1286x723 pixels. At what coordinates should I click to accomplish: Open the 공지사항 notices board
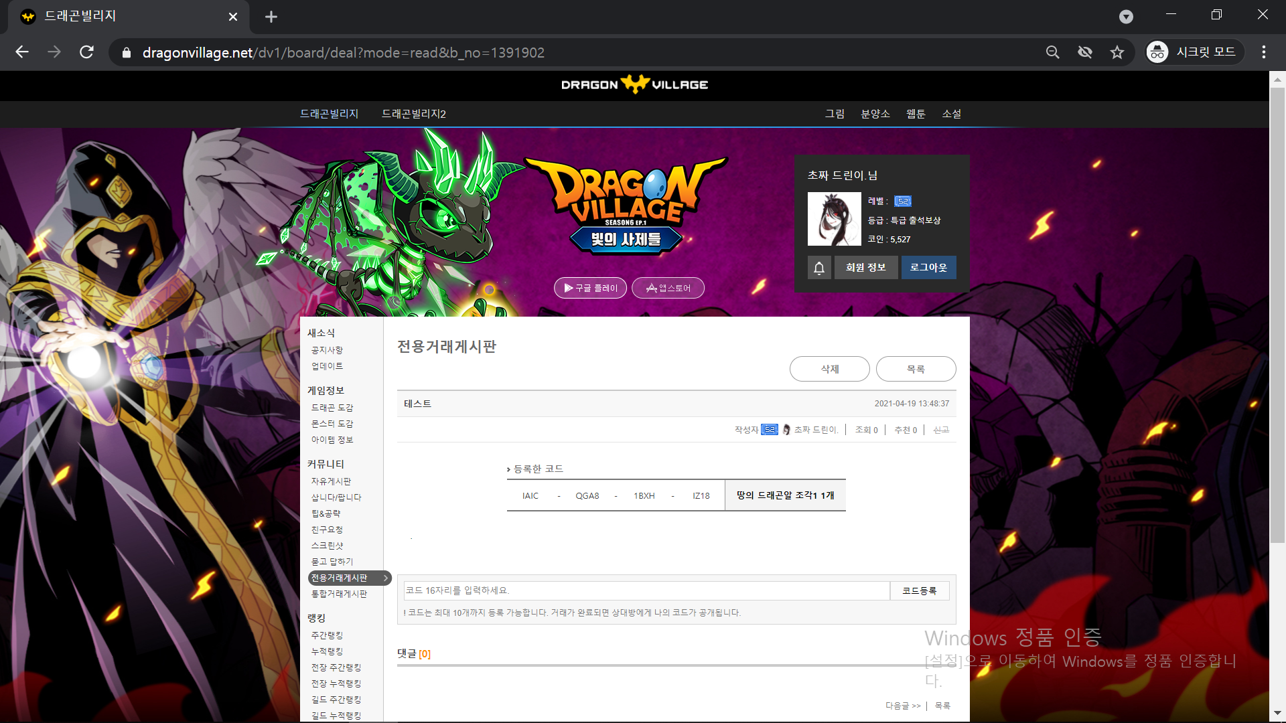[327, 350]
